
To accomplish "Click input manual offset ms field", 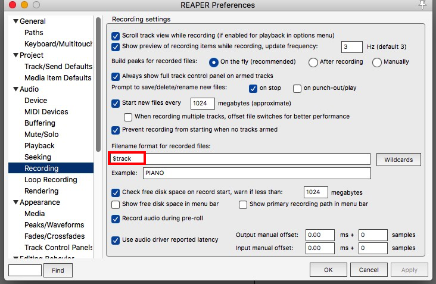I will (320, 248).
